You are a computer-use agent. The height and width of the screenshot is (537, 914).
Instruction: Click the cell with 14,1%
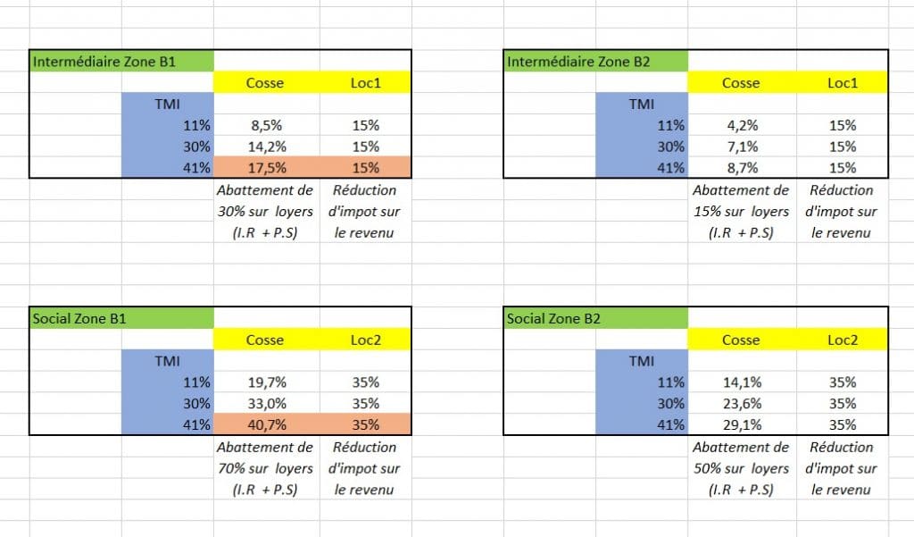pos(740,382)
